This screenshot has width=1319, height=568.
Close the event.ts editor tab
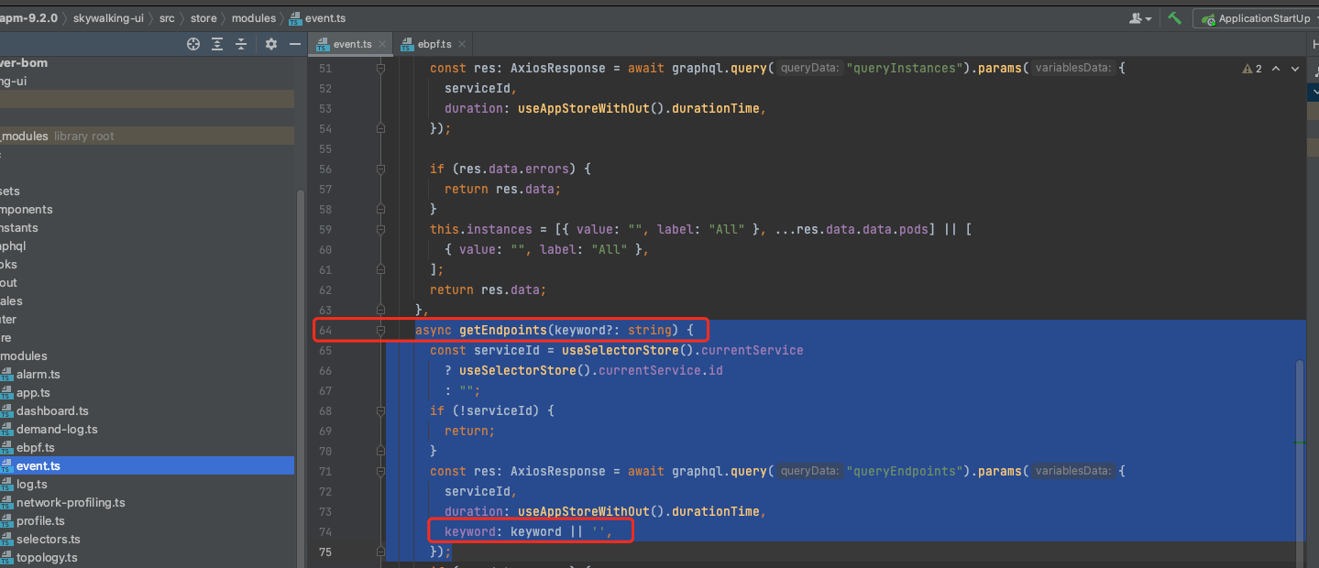(x=382, y=44)
